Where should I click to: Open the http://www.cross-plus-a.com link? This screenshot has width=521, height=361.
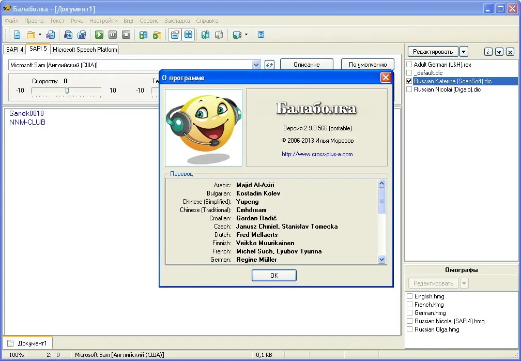(x=317, y=154)
